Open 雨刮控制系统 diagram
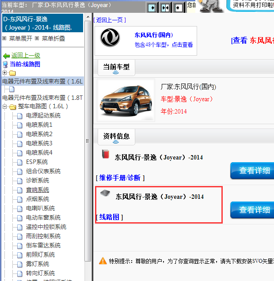274x281 pixels. coord(43,236)
